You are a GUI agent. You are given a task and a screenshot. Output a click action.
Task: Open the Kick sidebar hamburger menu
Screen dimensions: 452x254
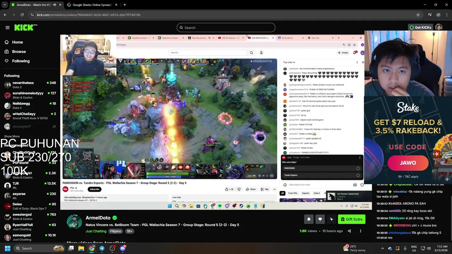7,28
